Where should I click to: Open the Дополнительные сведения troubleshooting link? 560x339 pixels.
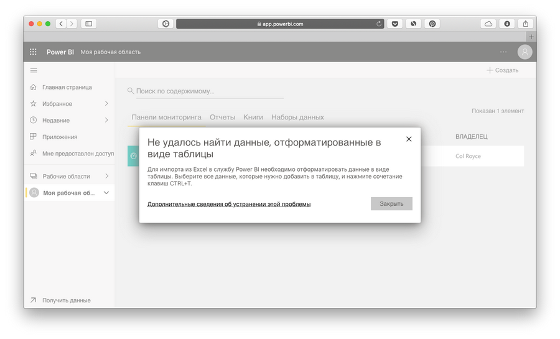[x=229, y=204]
